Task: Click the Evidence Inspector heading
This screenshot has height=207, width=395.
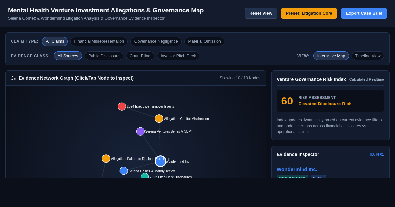Action: click(x=298, y=154)
